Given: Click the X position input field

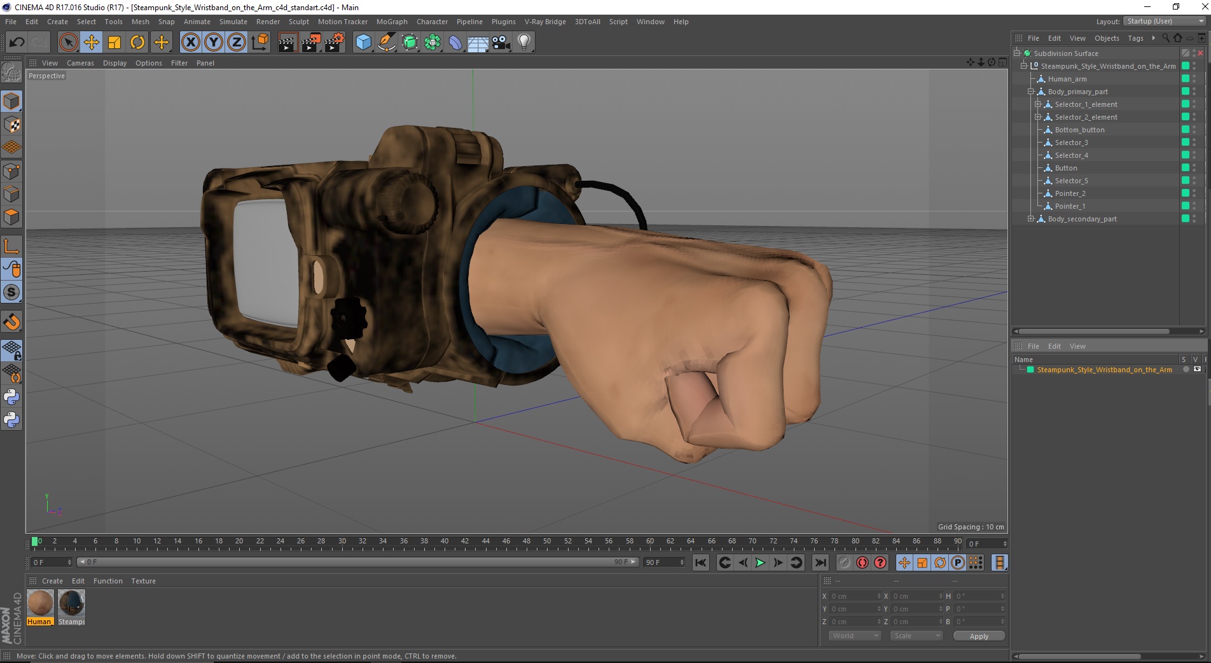Looking at the screenshot, I should coord(855,596).
